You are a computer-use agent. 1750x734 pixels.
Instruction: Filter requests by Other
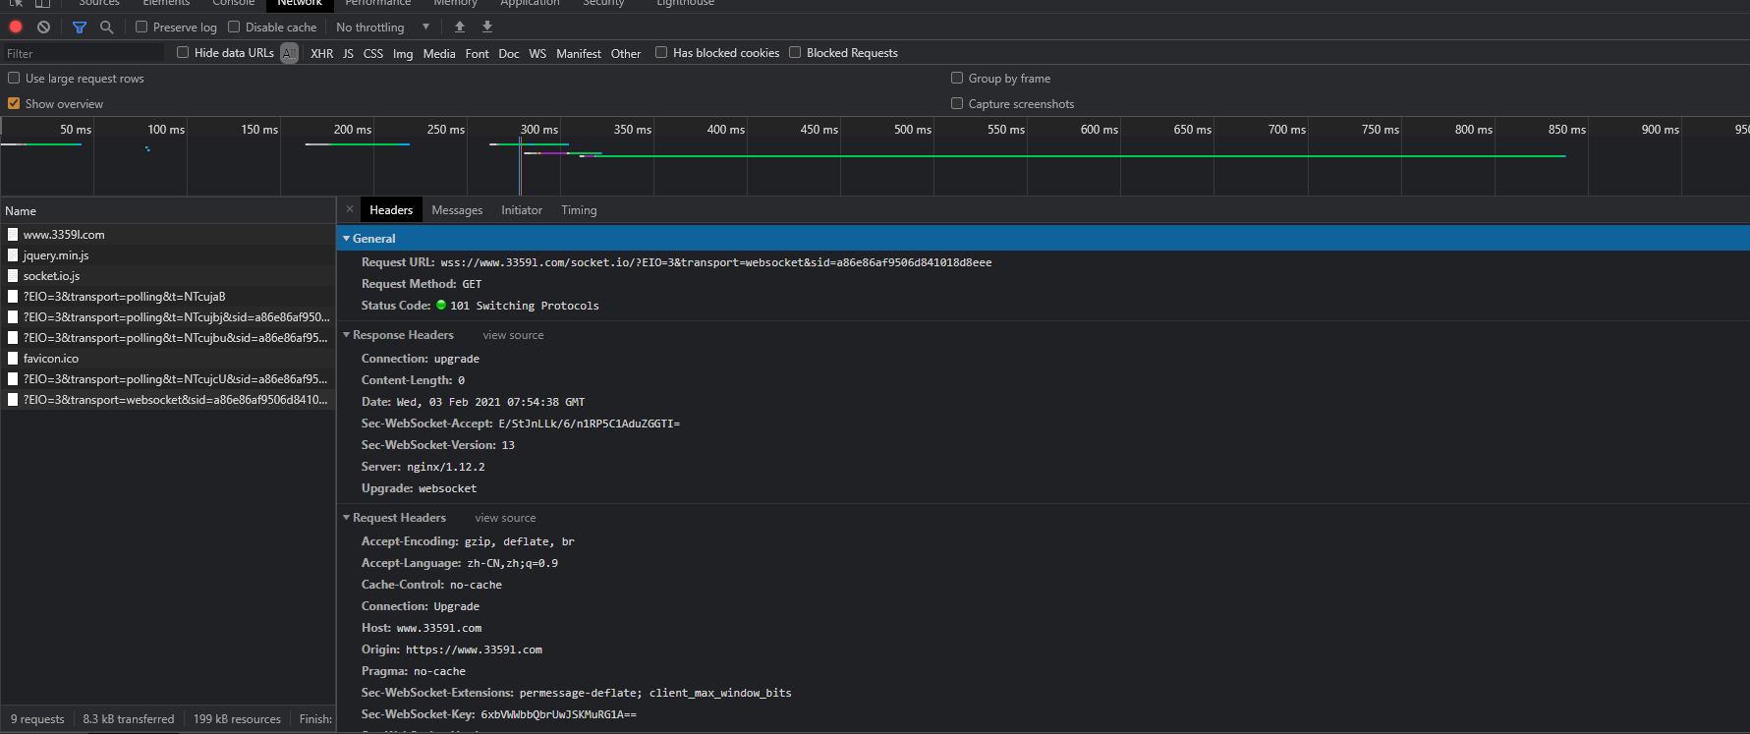[626, 53]
